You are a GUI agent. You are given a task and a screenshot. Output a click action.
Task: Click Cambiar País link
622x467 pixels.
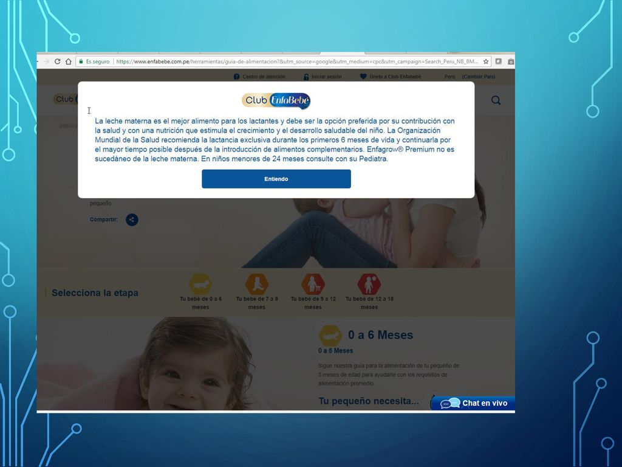click(x=479, y=77)
